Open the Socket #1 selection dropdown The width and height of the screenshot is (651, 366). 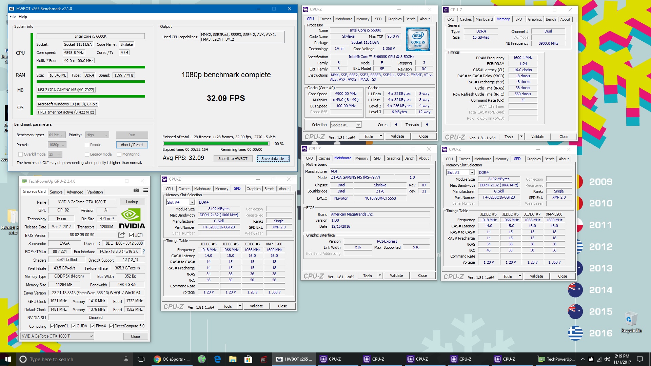click(x=346, y=125)
